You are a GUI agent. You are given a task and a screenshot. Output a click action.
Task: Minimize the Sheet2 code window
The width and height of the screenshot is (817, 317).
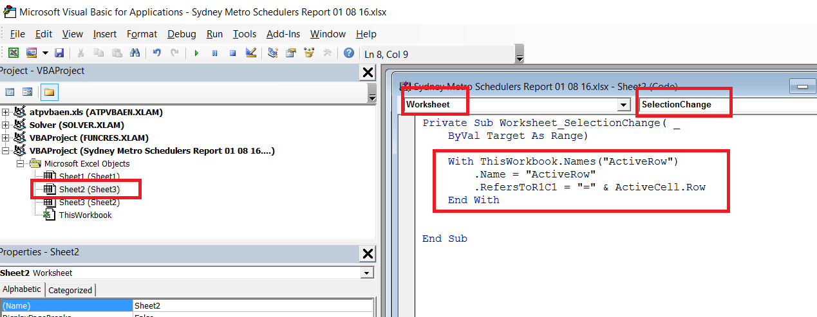(802, 86)
